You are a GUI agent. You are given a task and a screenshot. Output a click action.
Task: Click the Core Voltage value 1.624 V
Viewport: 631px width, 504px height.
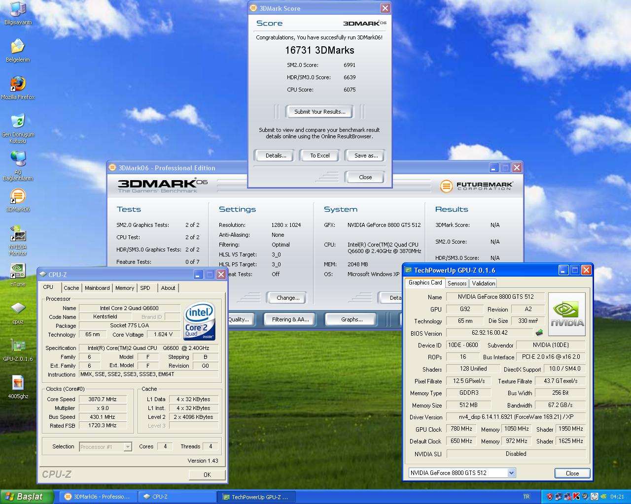click(163, 334)
